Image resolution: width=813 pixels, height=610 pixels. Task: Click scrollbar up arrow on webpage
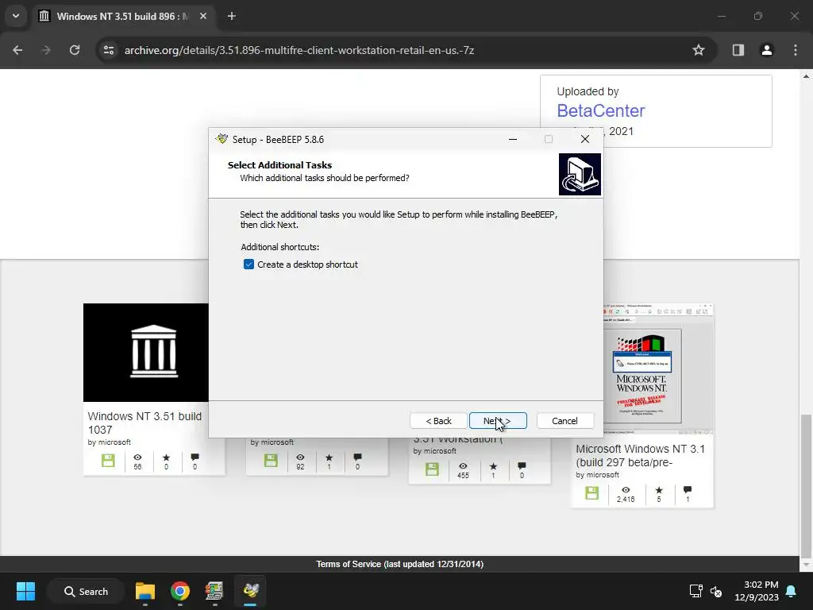click(x=806, y=76)
